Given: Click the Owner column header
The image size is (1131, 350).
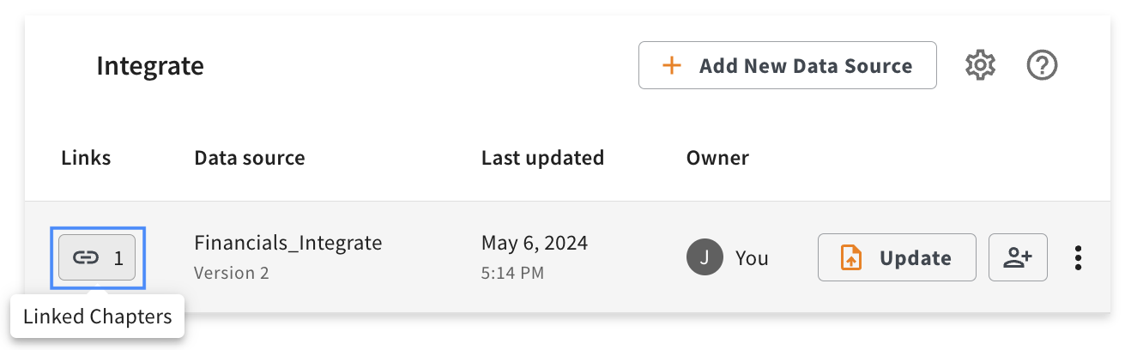Looking at the screenshot, I should 717,158.
